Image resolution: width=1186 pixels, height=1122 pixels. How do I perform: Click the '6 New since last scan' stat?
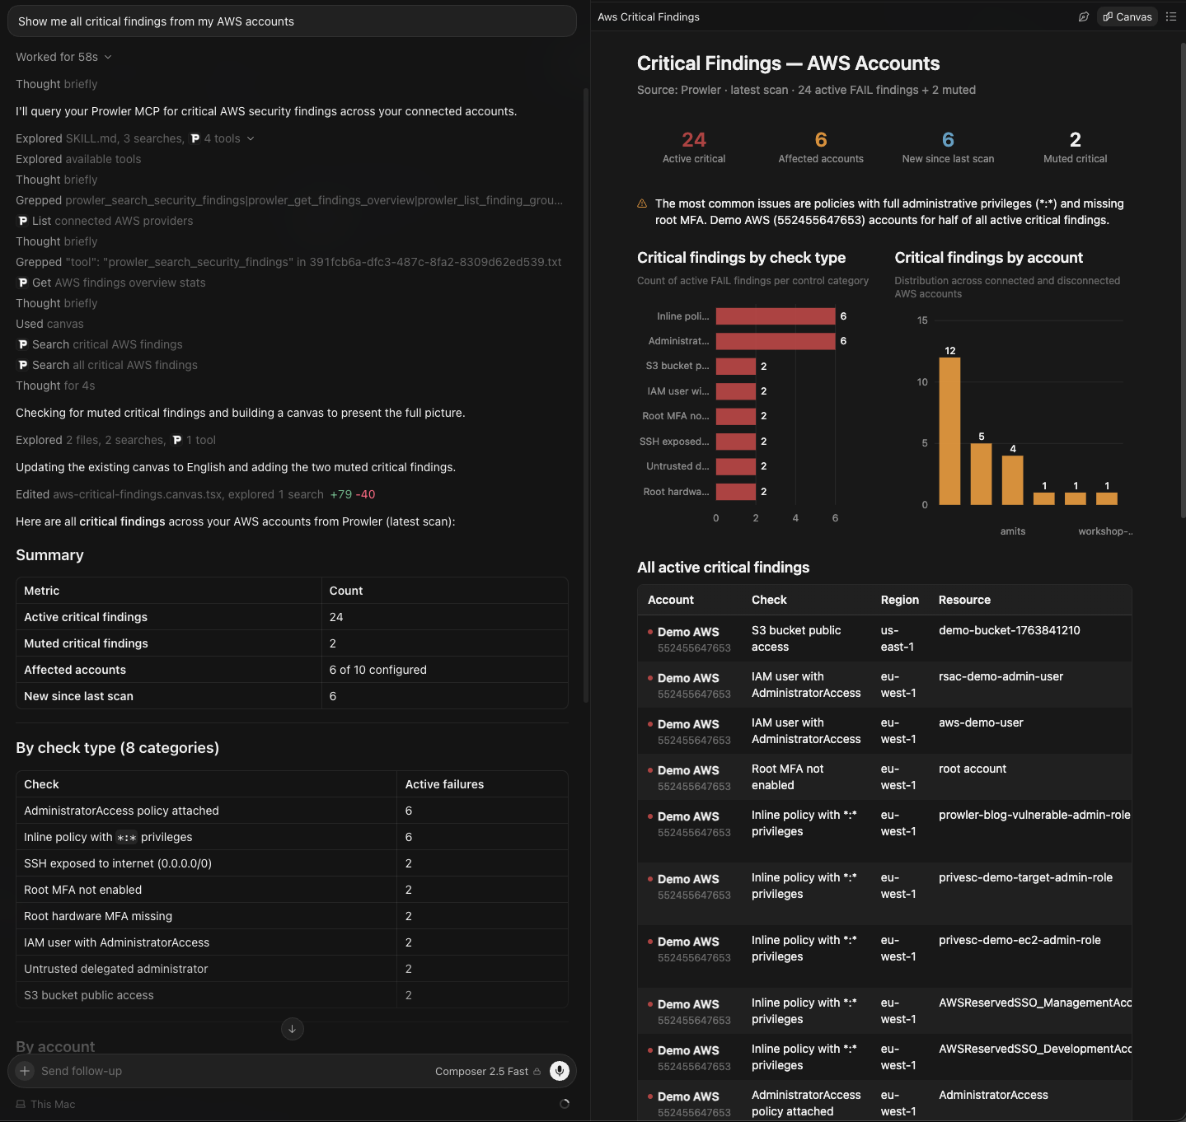pos(948,147)
